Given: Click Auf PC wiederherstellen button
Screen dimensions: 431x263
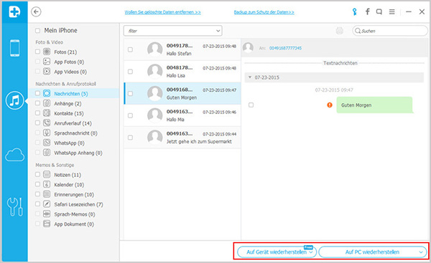Looking at the screenshot, I should (x=372, y=252).
